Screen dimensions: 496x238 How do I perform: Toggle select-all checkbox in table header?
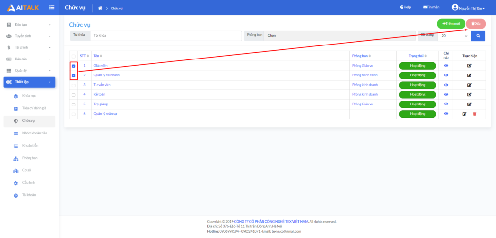pos(74,56)
